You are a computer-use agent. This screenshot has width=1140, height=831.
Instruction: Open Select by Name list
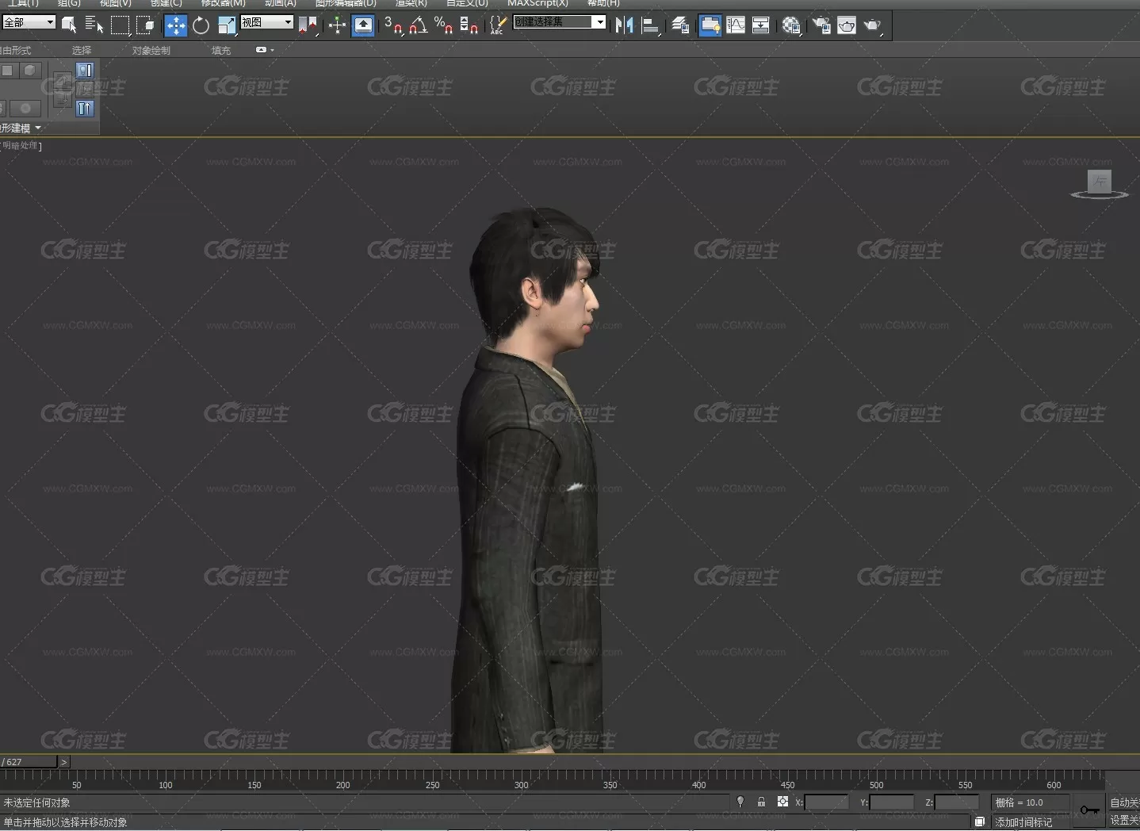click(x=94, y=25)
